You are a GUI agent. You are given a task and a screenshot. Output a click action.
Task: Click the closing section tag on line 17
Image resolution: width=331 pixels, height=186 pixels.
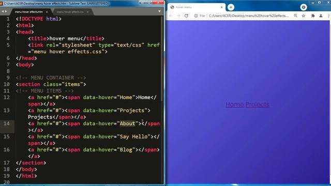[31, 163]
